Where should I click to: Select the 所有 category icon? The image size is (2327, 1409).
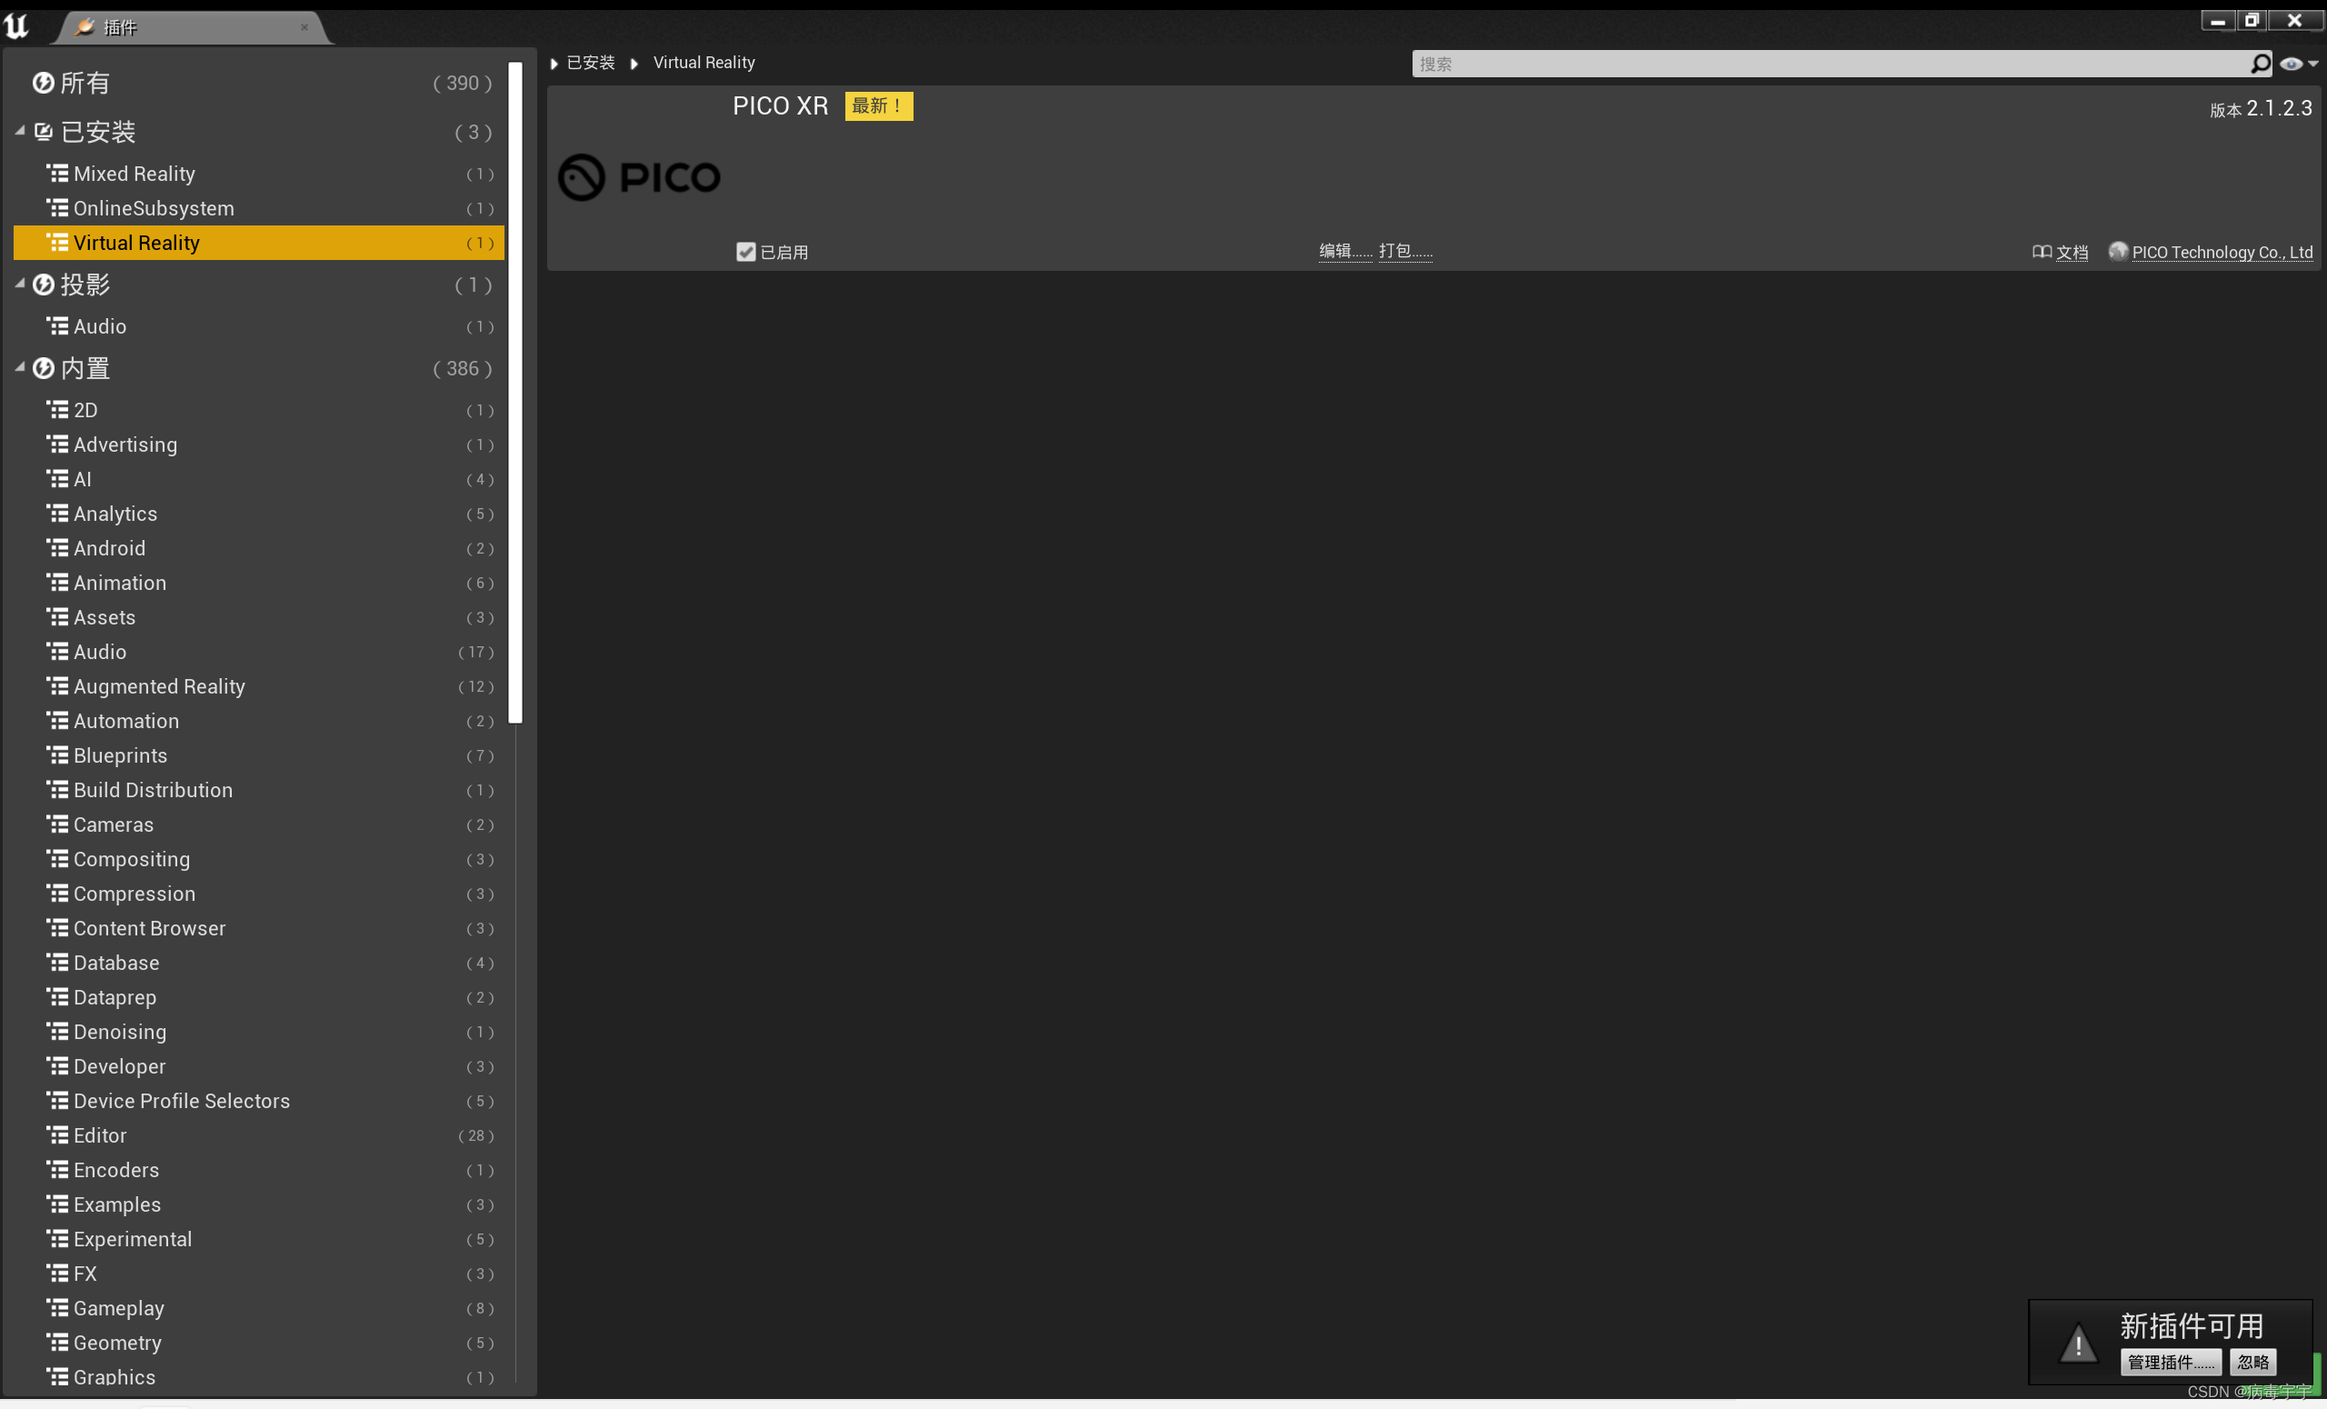click(x=43, y=83)
